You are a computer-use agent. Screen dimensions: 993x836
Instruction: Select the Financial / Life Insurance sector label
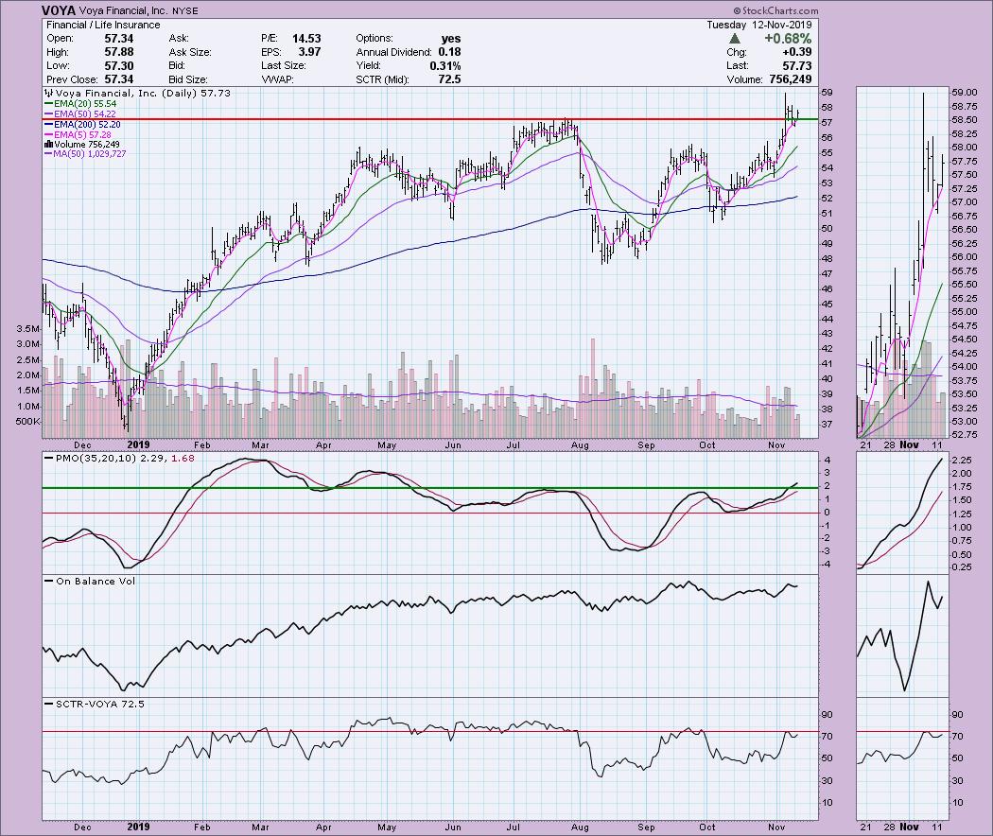pos(103,25)
